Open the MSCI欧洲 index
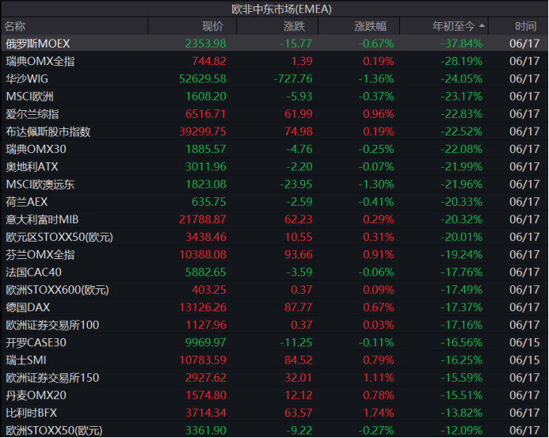This screenshot has width=549, height=438. click(x=30, y=96)
